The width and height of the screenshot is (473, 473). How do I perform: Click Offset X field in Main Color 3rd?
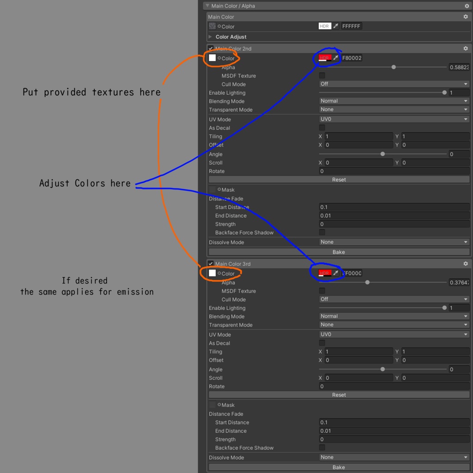tap(358, 360)
